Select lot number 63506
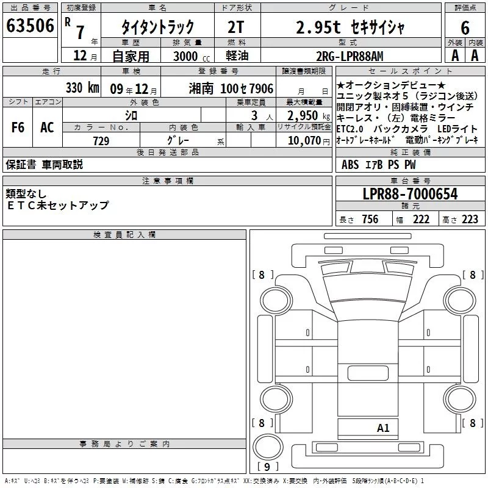 [x=30, y=26]
